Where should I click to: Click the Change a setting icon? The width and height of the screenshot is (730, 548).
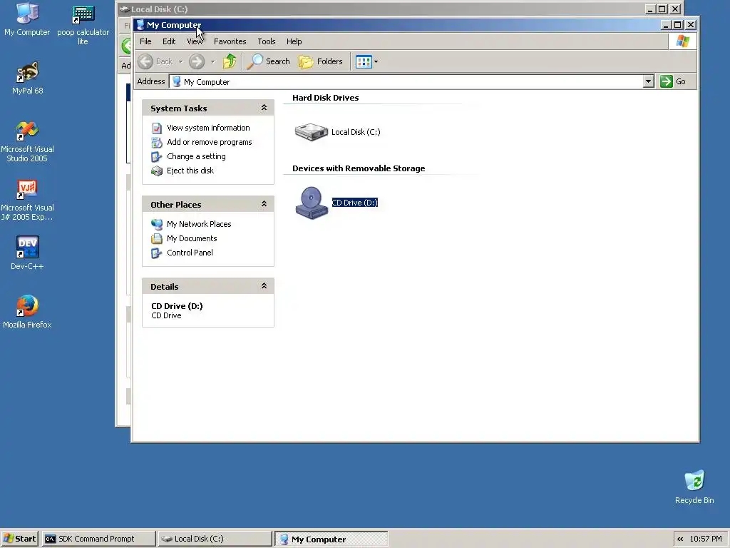[156, 156]
